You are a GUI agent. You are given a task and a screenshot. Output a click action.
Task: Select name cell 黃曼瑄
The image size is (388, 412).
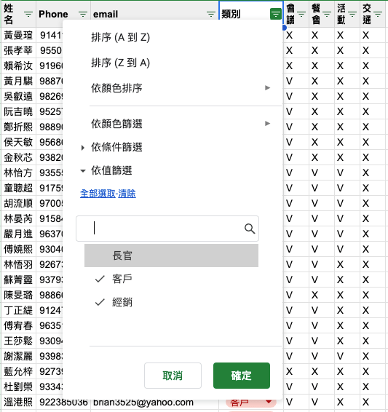click(18, 35)
